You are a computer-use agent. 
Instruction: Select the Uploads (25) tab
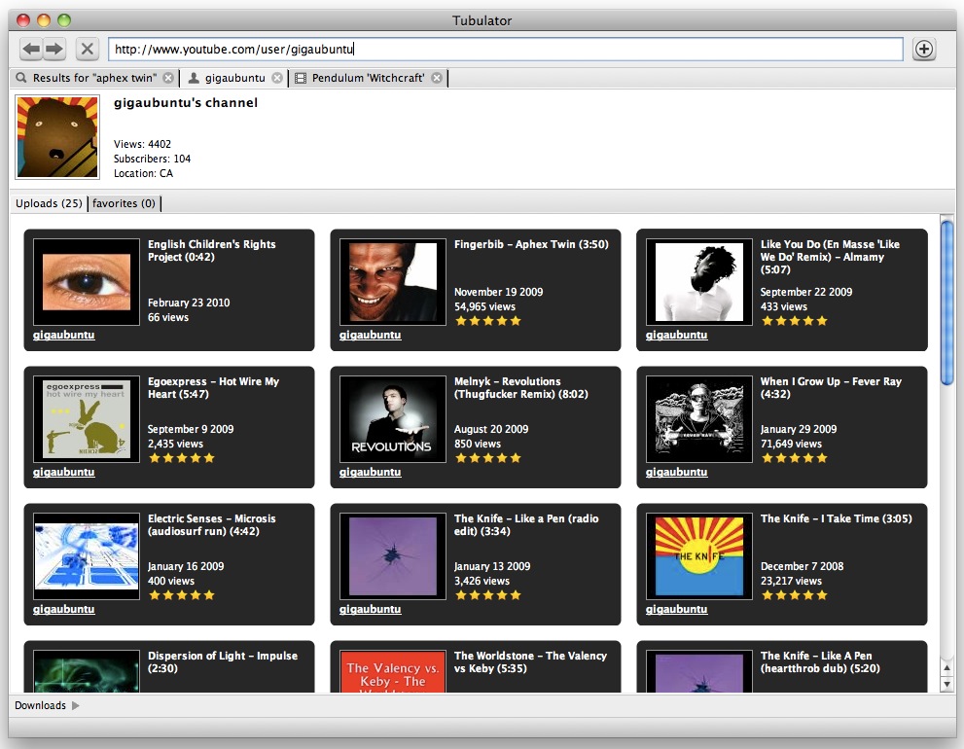pos(50,203)
